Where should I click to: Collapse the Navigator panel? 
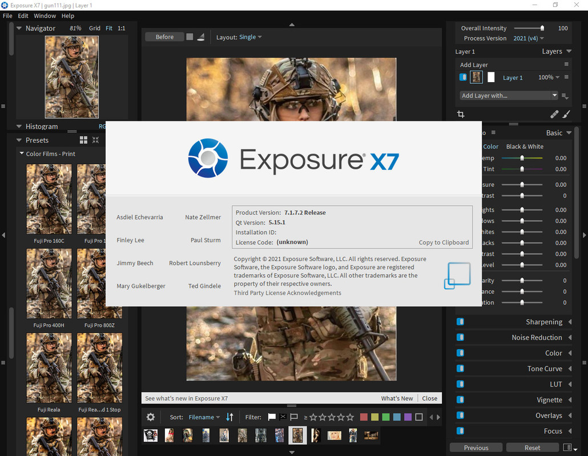(x=19, y=28)
